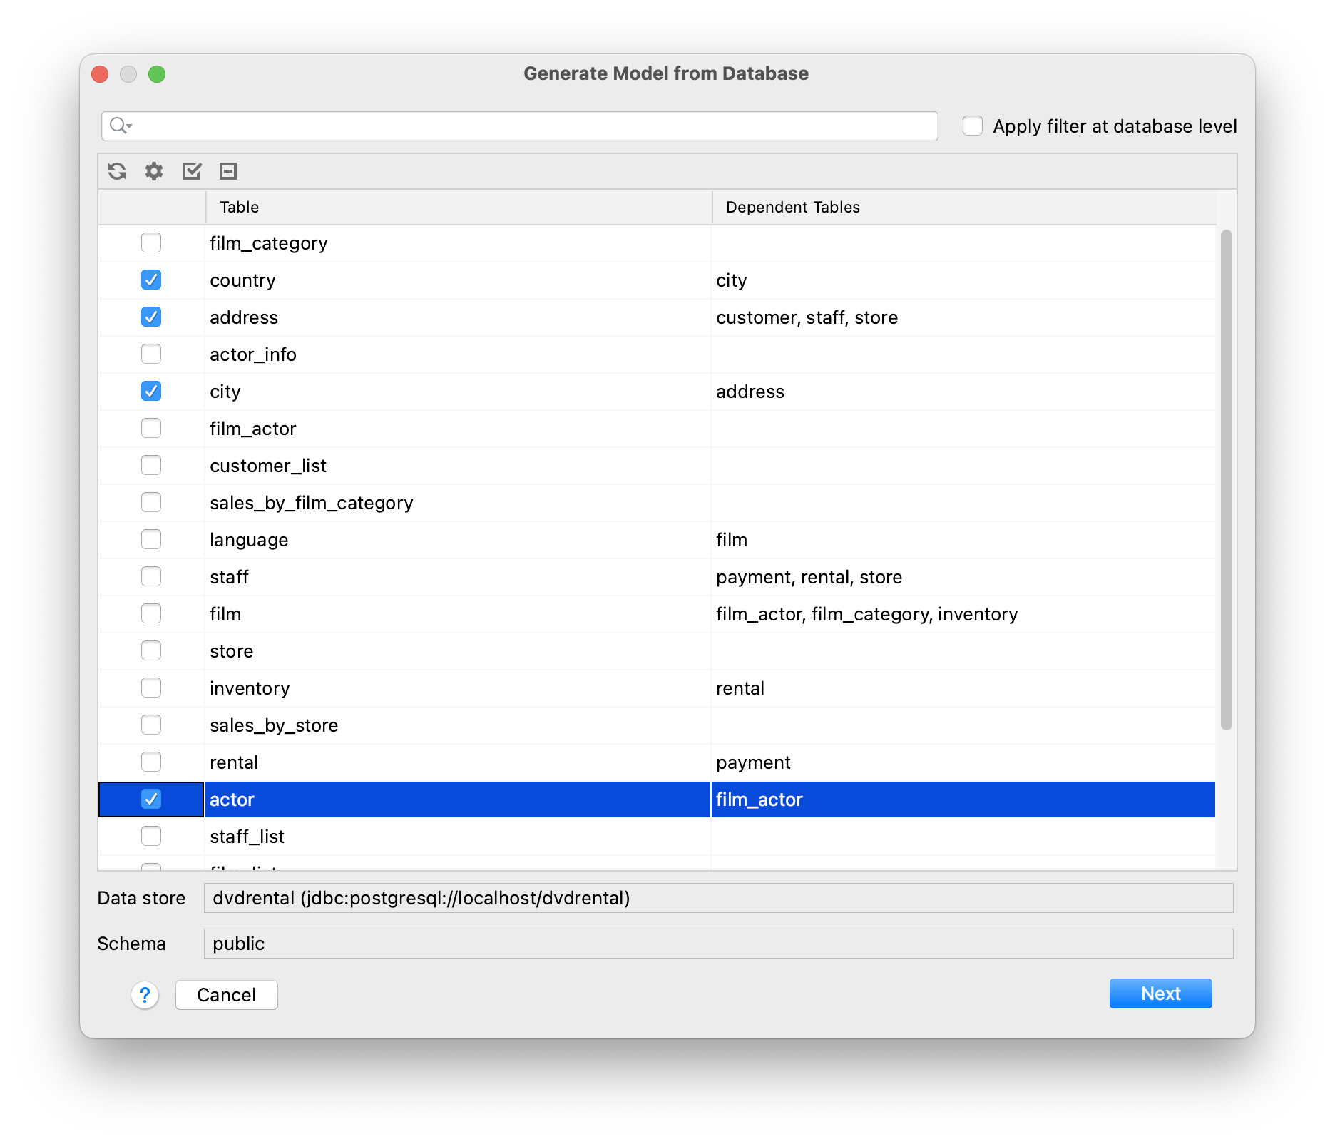The width and height of the screenshot is (1335, 1144).
Task: Select the store row name
Action: [x=232, y=651]
